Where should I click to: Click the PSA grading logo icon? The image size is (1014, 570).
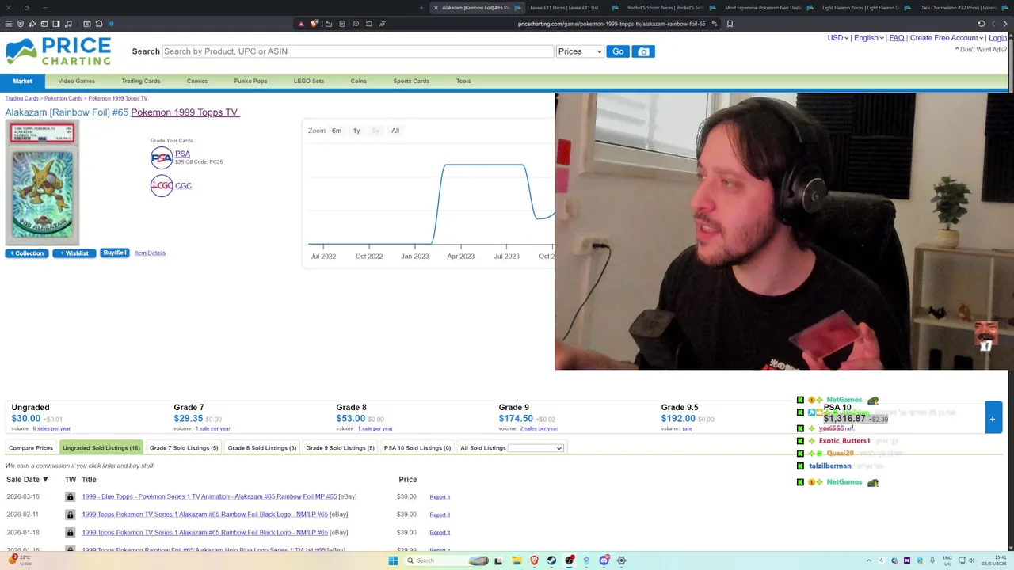162,158
